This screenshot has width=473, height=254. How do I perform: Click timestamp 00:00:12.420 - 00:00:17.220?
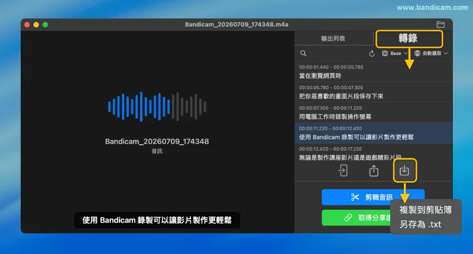(331, 149)
